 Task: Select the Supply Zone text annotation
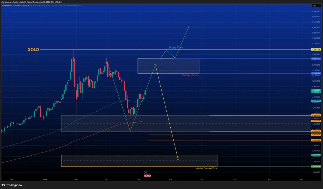pos(176,47)
